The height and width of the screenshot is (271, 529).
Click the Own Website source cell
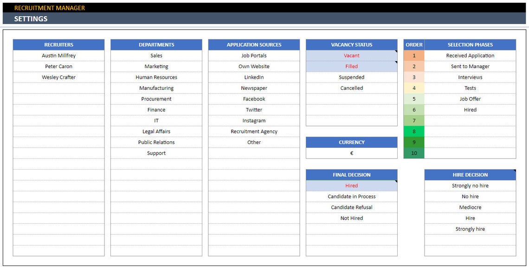point(254,66)
